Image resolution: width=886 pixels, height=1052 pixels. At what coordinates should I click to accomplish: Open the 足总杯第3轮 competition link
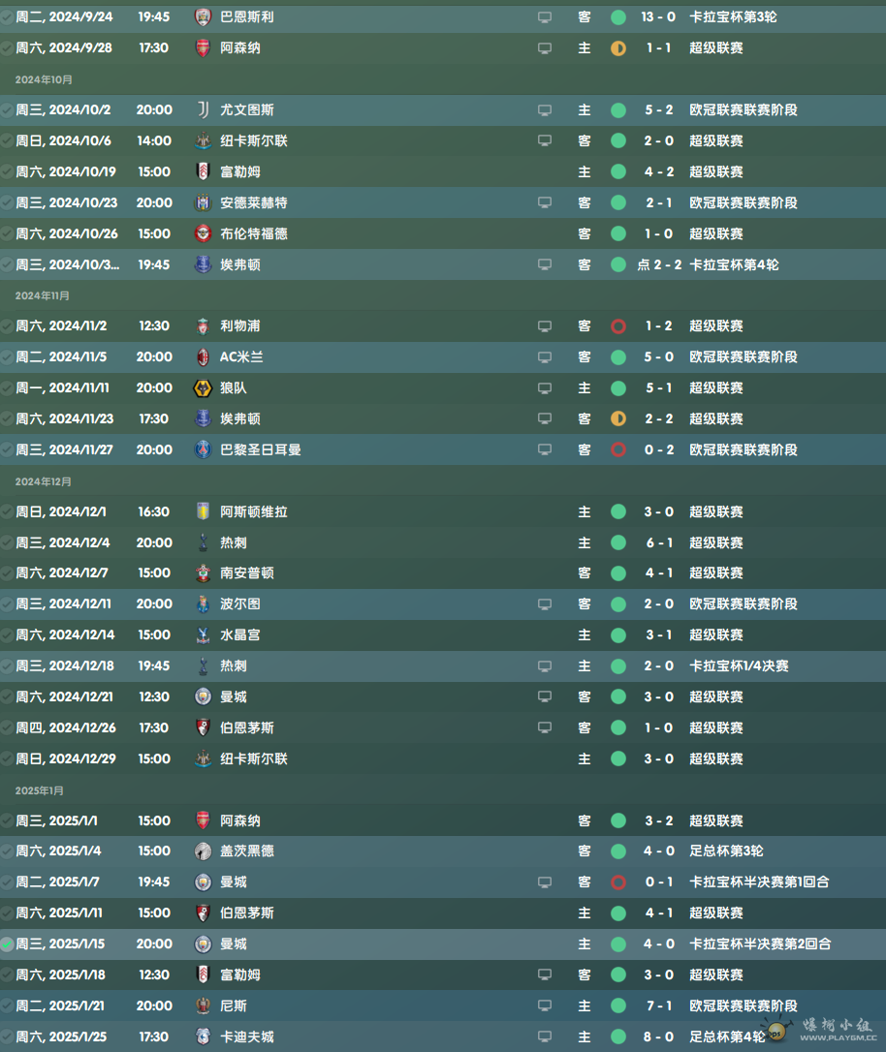tap(726, 851)
